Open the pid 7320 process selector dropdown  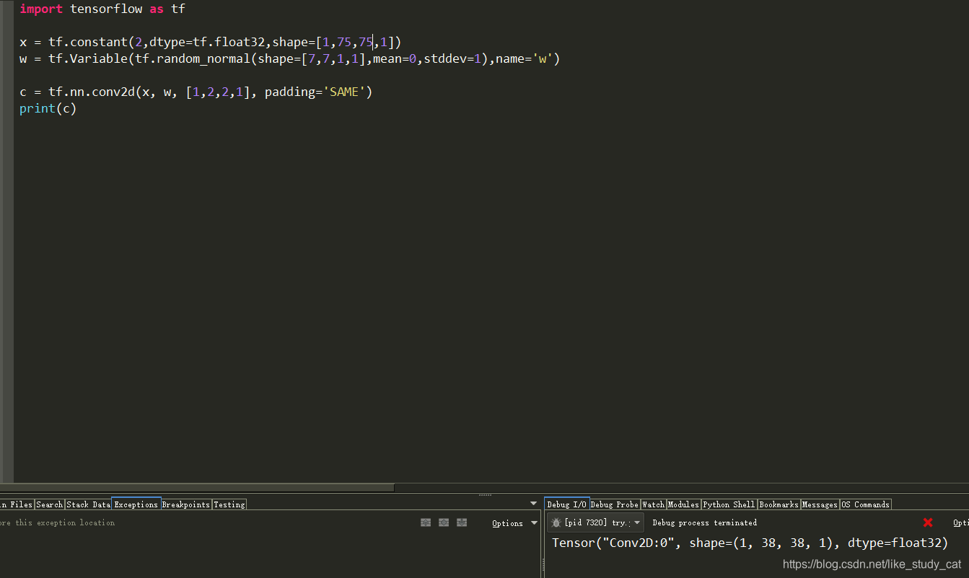(x=595, y=522)
